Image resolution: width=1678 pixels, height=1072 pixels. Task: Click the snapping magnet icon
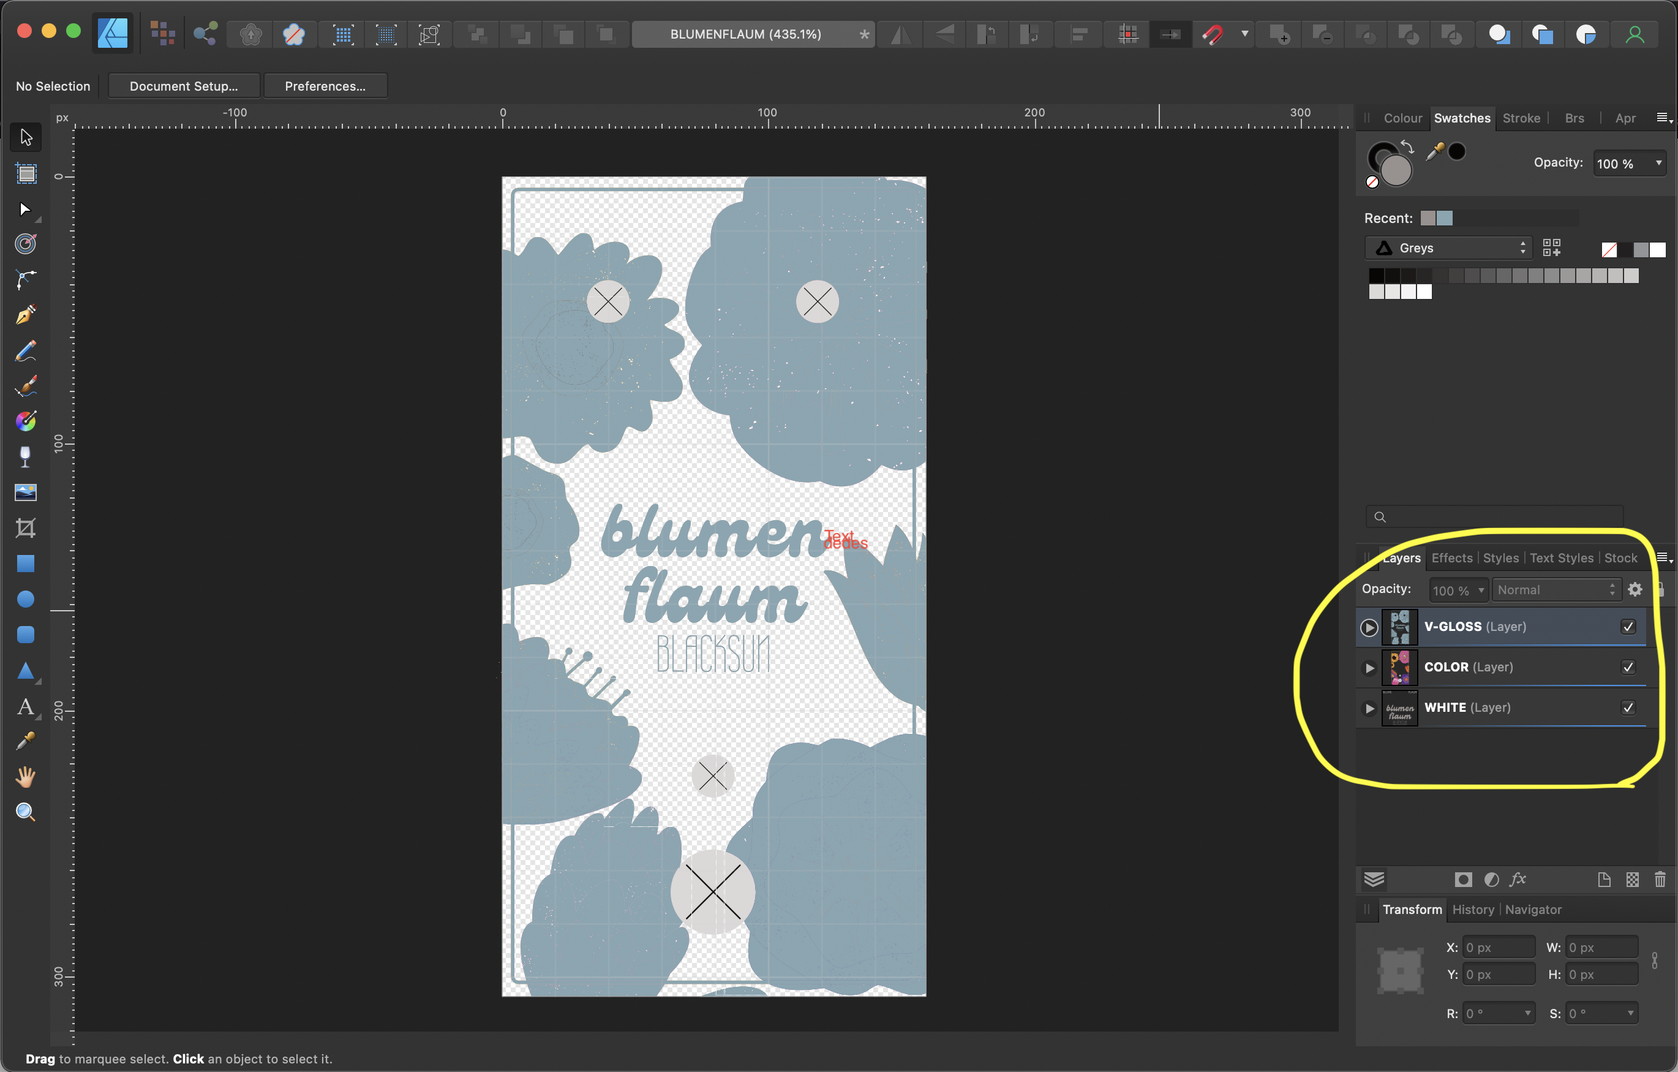coord(1213,34)
